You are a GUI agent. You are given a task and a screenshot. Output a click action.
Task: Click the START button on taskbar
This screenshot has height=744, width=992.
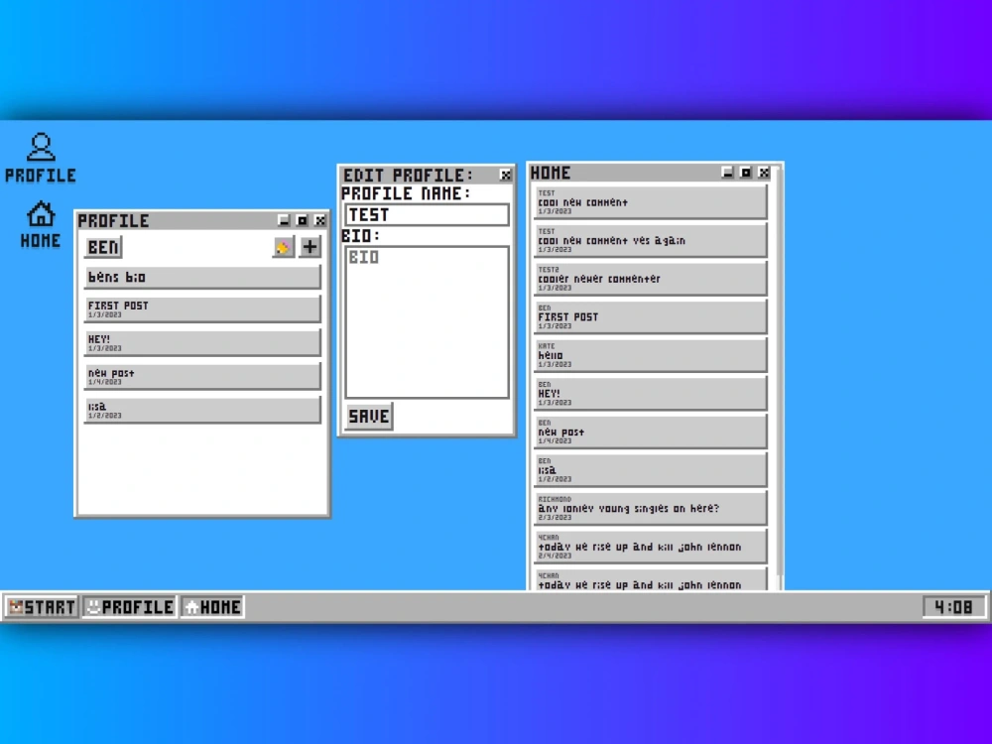click(x=42, y=607)
